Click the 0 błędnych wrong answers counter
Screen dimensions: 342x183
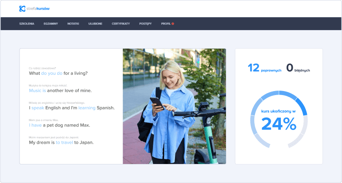click(298, 68)
